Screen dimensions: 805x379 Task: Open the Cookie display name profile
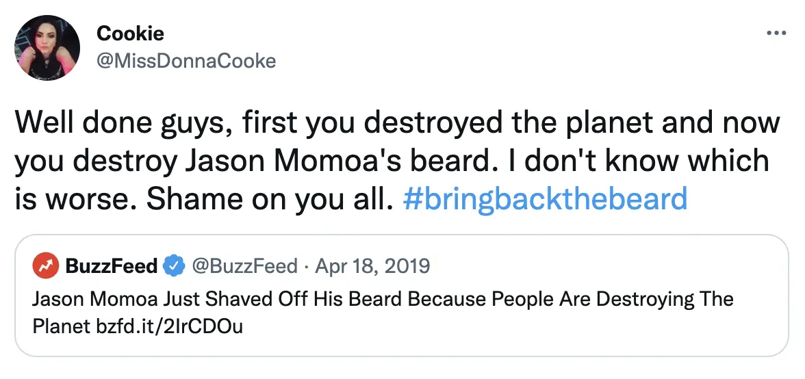click(130, 33)
